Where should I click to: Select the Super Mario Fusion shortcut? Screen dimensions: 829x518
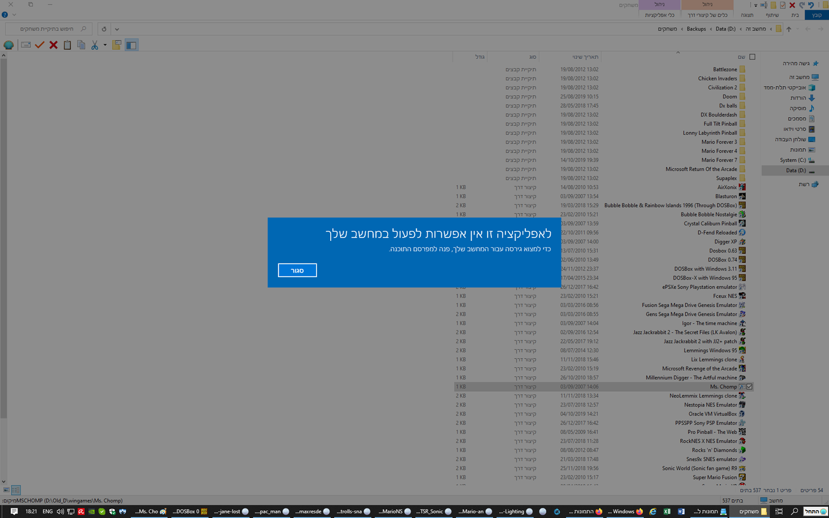coord(715,477)
